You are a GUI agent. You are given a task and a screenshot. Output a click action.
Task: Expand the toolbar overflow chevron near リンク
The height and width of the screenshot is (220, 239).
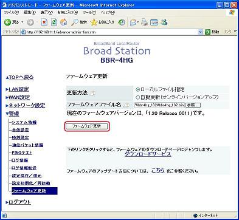click(x=235, y=31)
